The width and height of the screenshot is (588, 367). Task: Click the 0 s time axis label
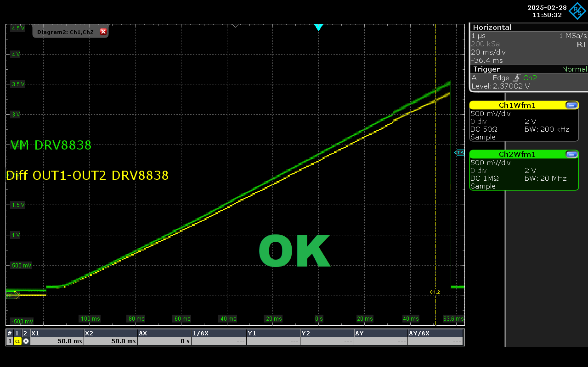tap(319, 319)
